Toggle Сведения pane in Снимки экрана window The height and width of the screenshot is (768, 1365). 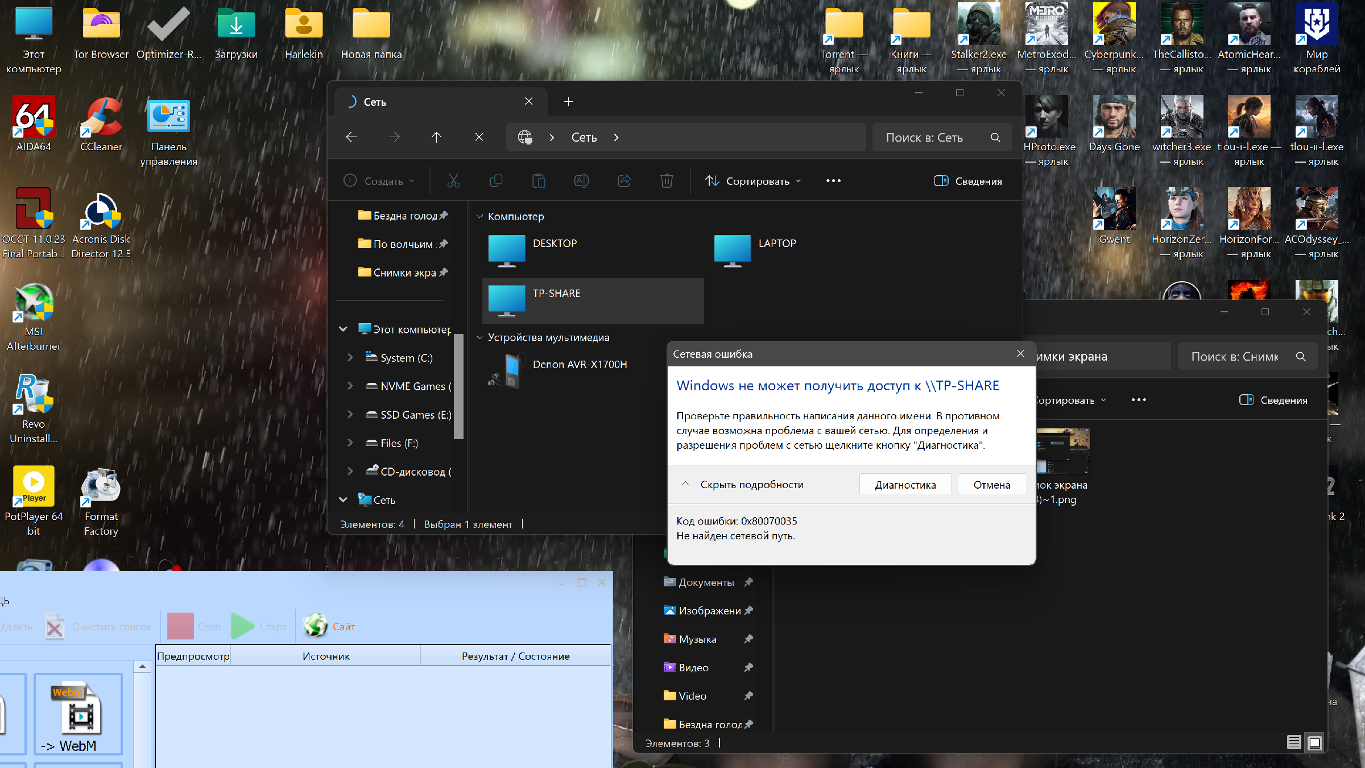(x=1273, y=400)
